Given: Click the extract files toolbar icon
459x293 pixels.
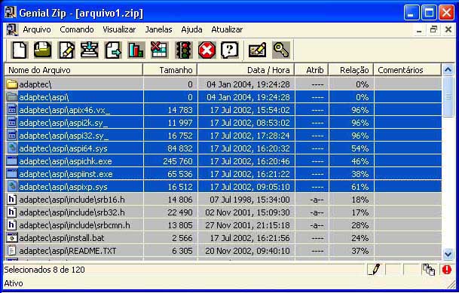Looking at the screenshot, I should point(90,50).
